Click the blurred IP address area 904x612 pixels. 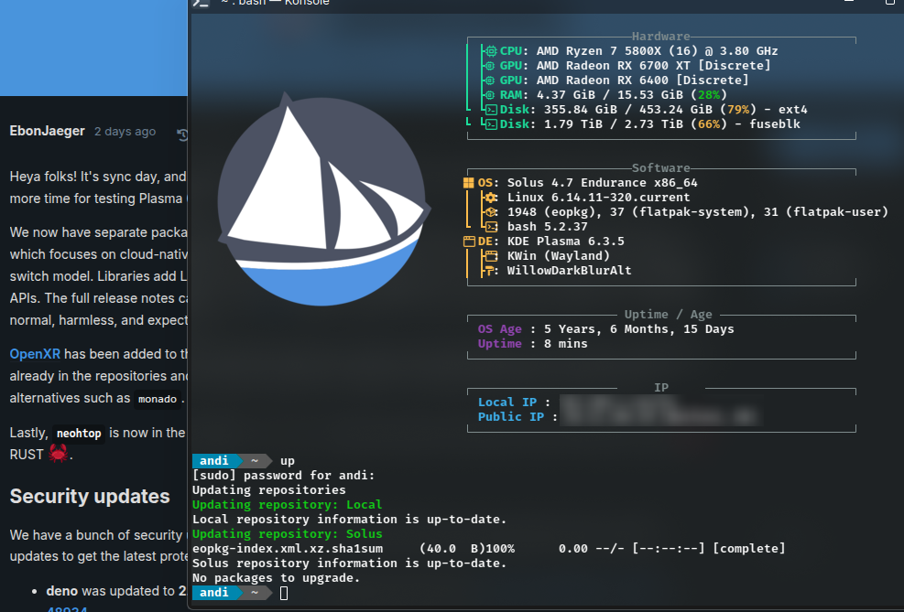click(x=661, y=410)
